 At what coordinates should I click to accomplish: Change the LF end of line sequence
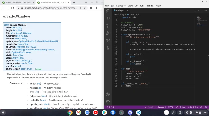[177, 107]
